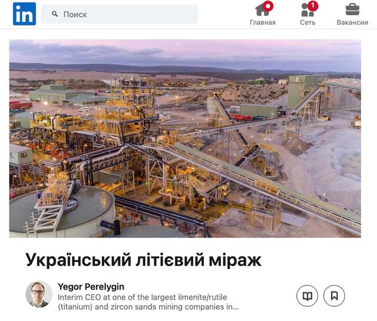Open the mining plant cover image
Viewport: 377px width, 321px height.
coord(185,139)
